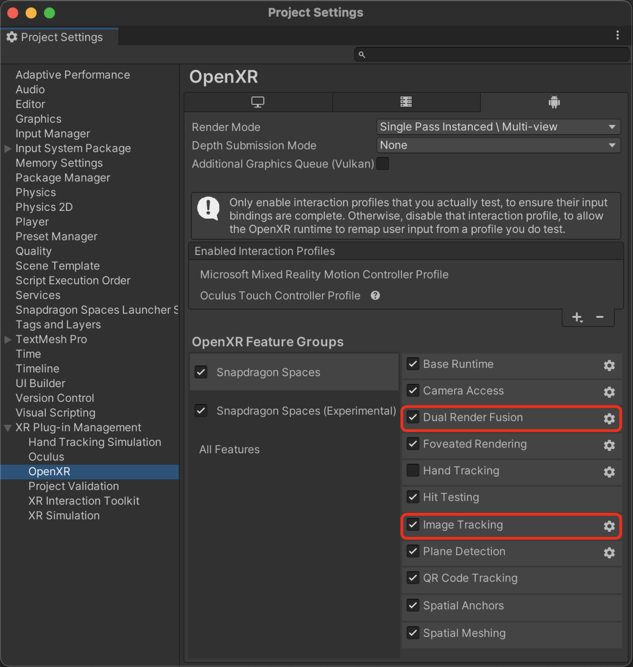Enable the Hand Tracking checkbox
633x667 pixels.
pyautogui.click(x=412, y=470)
